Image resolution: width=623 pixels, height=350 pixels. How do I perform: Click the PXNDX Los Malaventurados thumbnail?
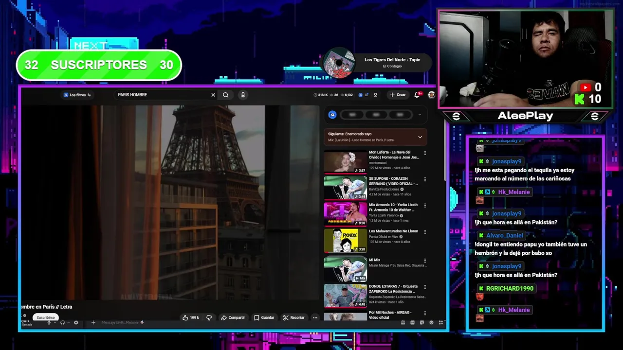pos(345,241)
